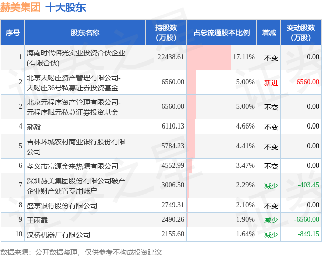Click holding value 5784.23
This screenshot has height=257, width=322.
[173, 146]
